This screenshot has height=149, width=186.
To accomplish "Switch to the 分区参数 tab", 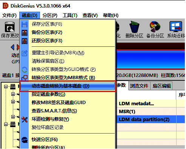I will click(121, 86).
